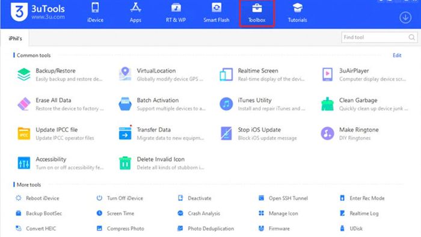Click Enter Rec Mode
Viewport: 421px width, 237px height.
[x=362, y=198]
